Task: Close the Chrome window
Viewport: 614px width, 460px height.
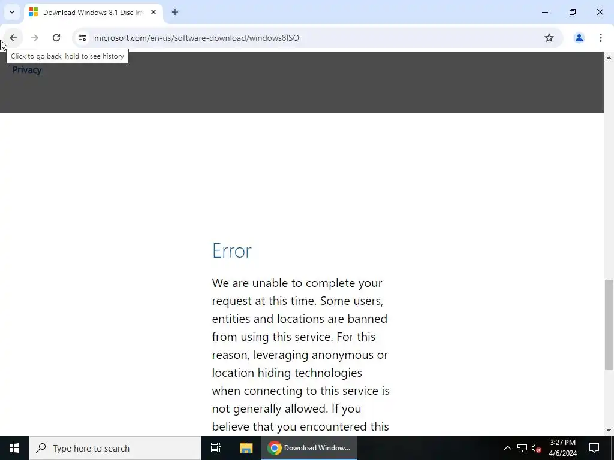Action: [x=600, y=12]
